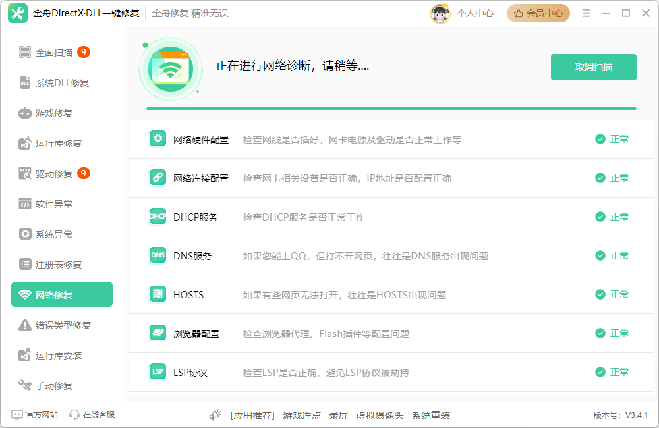Click the online support headset icon
The height and width of the screenshot is (428, 659).
pos(74,415)
